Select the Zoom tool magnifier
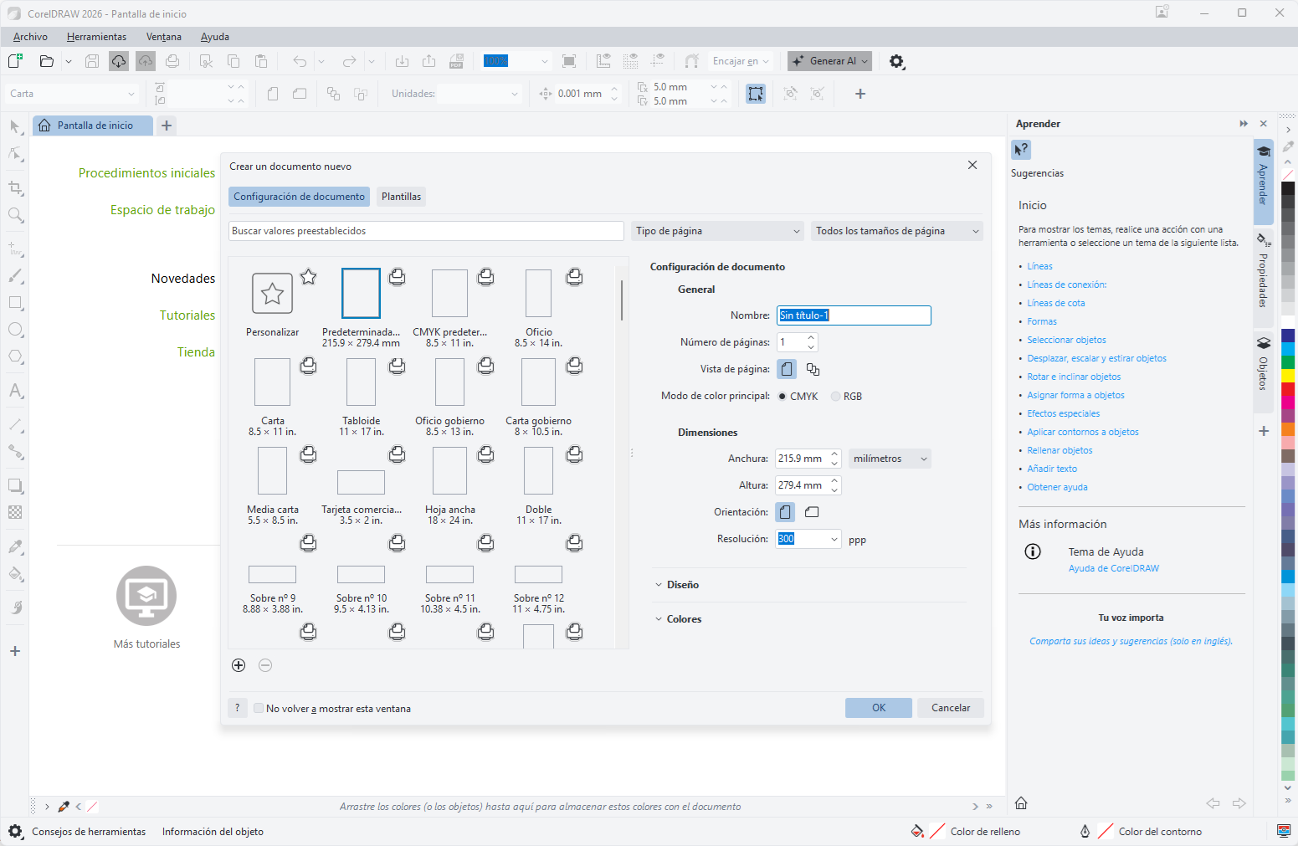1298x846 pixels. (15, 215)
